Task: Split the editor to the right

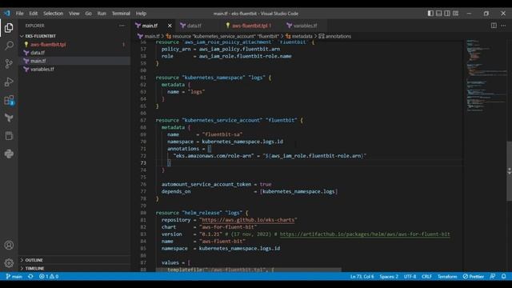Action: pyautogui.click(x=494, y=26)
